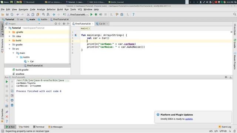Open Maven Projects side tool window
This screenshot has width=237, height=133.
[x=235, y=61]
